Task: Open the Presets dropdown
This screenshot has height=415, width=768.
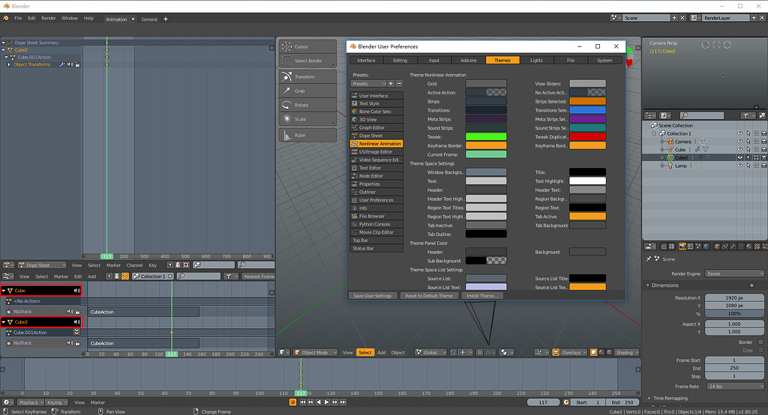Action: tap(368, 84)
